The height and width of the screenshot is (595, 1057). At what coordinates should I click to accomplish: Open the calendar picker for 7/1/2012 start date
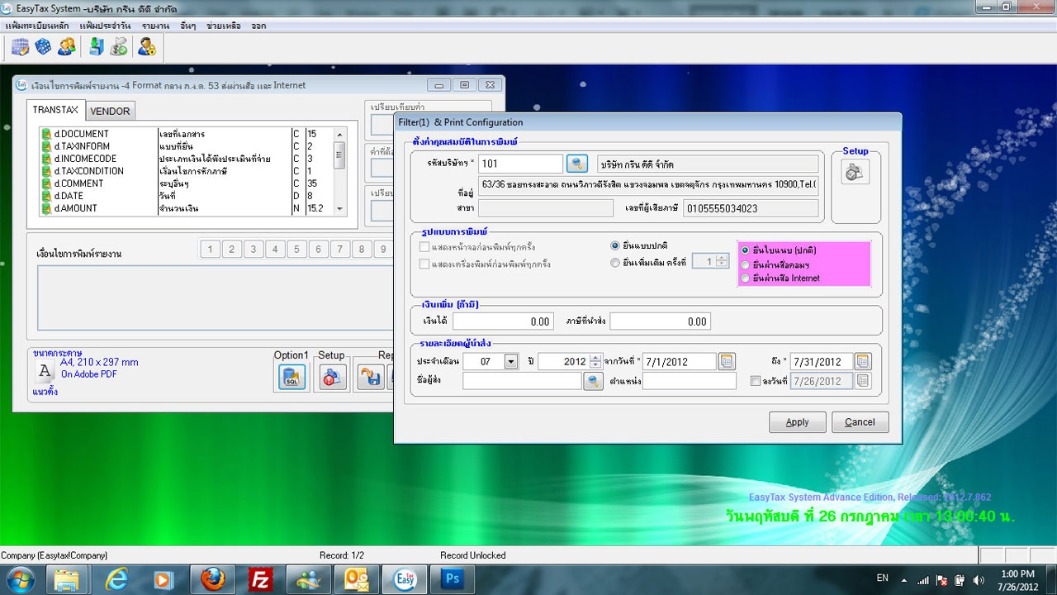[x=726, y=361]
